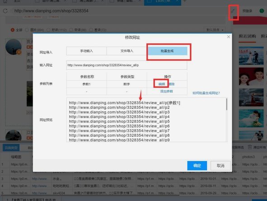
Task: Click the preview URL ending in review_all/p7
Action: click(x=119, y=131)
